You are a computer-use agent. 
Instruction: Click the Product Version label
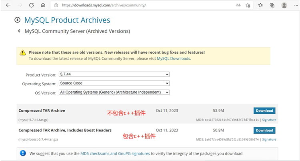(x=41, y=75)
